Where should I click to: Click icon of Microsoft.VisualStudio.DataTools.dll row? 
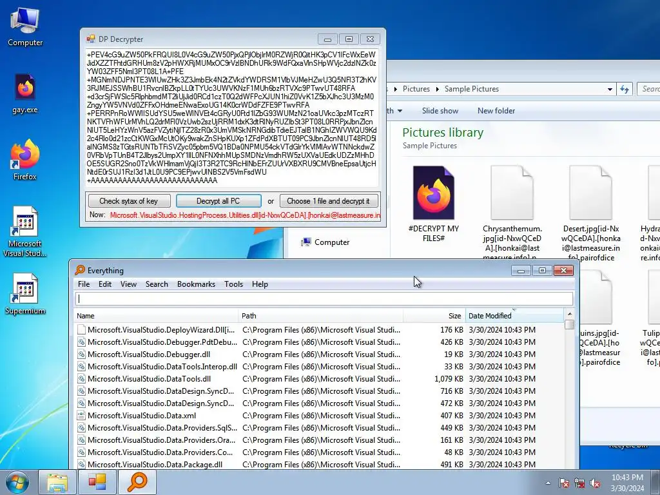tap(82, 379)
